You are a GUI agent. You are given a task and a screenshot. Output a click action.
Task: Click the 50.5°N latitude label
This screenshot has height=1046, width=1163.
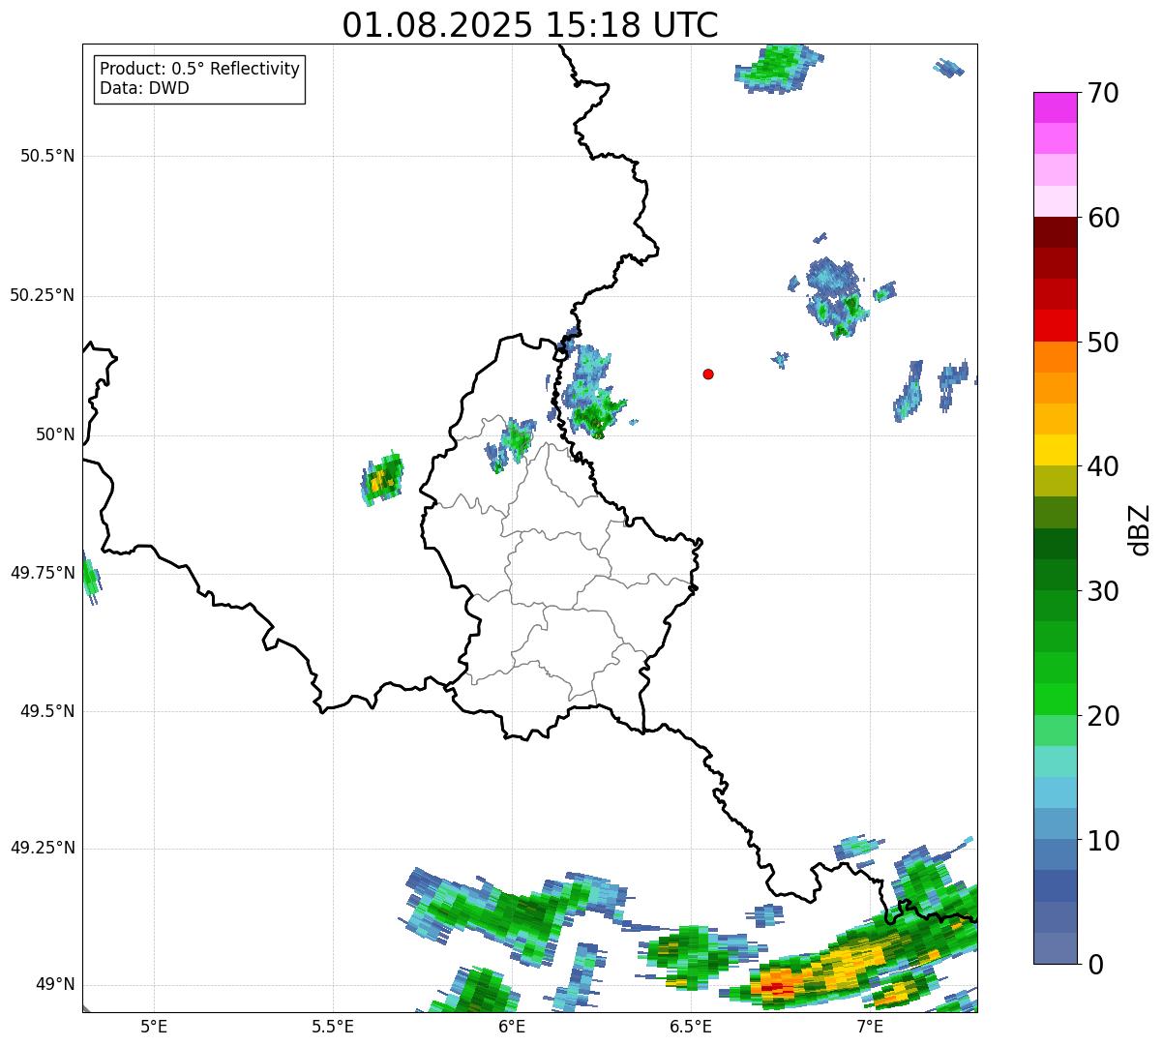point(47,156)
